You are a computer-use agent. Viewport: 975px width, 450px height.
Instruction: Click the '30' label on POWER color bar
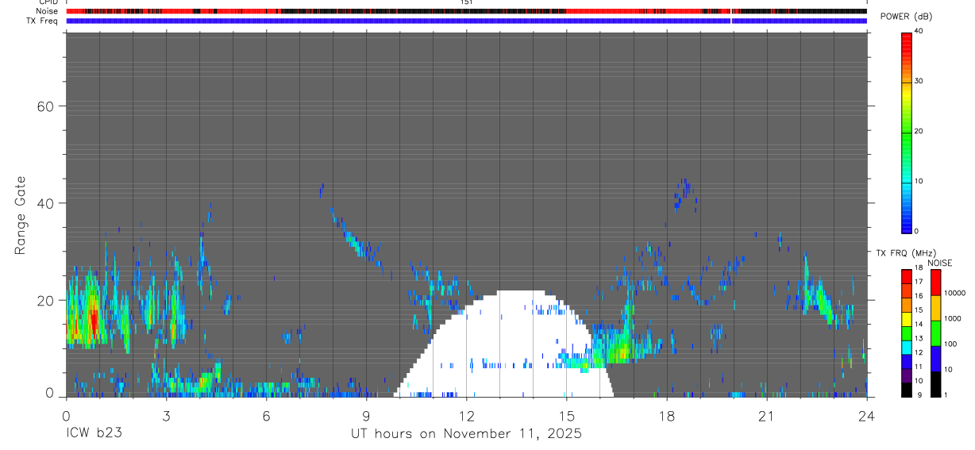(919, 82)
